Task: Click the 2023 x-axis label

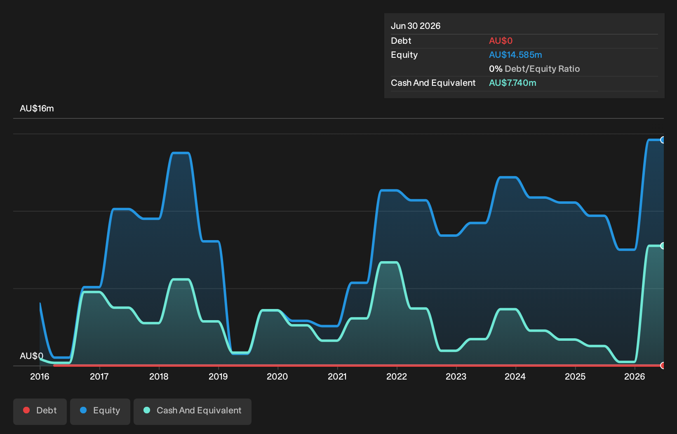Action: click(x=456, y=376)
